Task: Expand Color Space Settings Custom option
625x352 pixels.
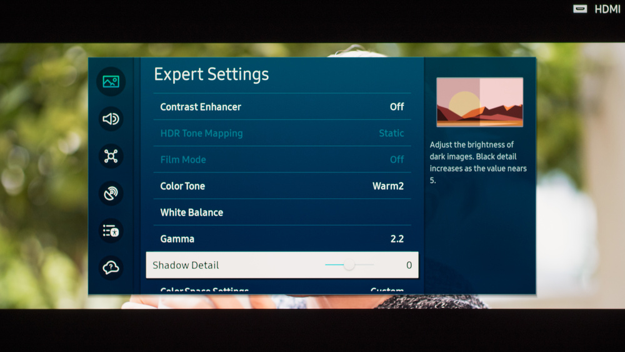Action: tap(387, 291)
